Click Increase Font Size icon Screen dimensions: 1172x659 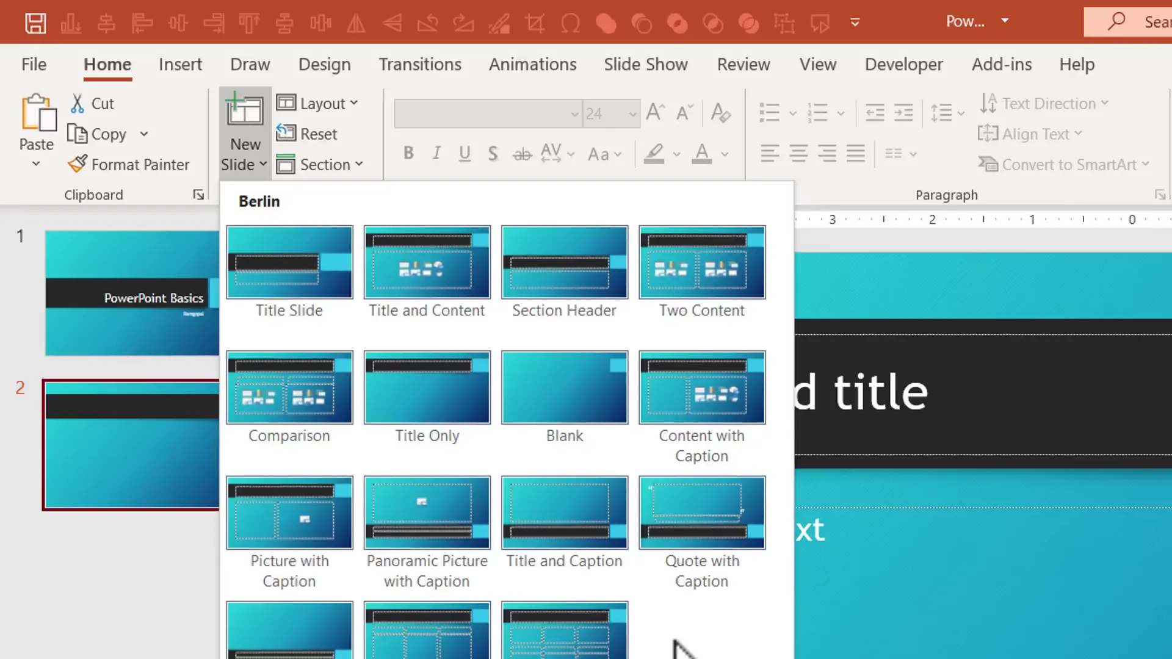[655, 112]
